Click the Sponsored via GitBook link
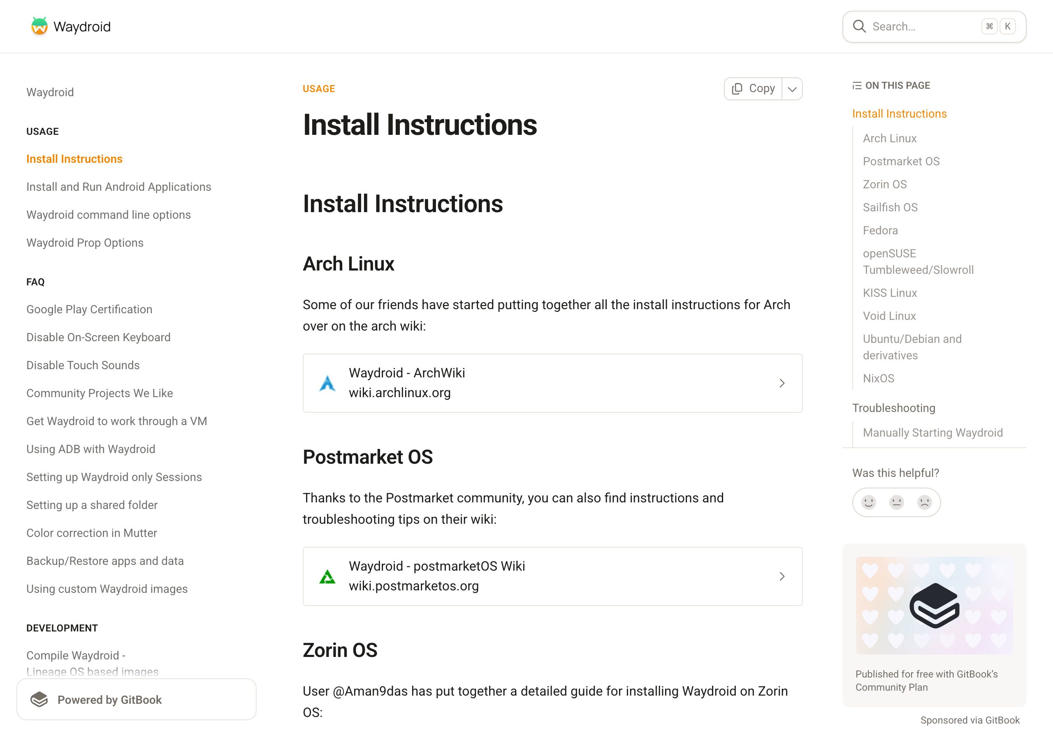This screenshot has height=740, width=1053. click(x=970, y=720)
